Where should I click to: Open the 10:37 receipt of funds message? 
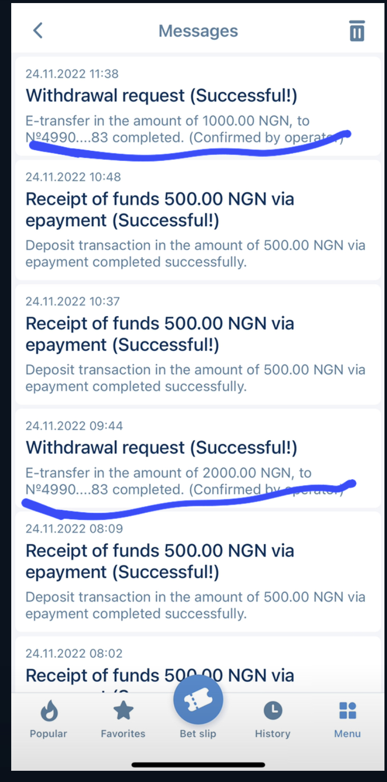[x=198, y=344]
